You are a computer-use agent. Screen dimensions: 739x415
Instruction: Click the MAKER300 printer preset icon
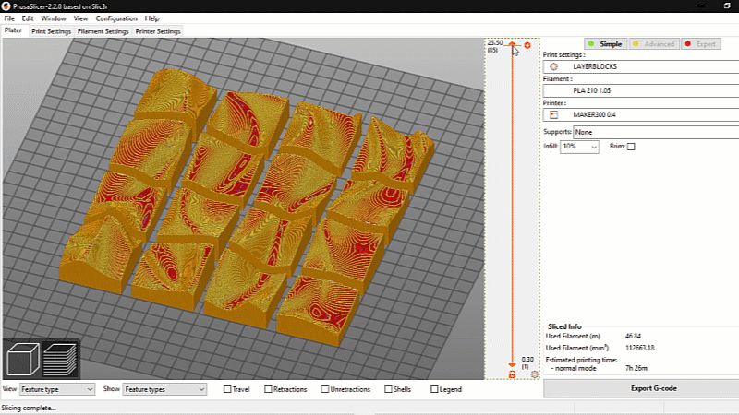(x=553, y=114)
